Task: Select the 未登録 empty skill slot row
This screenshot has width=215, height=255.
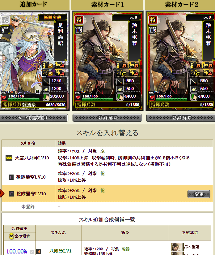Action: 107,206
